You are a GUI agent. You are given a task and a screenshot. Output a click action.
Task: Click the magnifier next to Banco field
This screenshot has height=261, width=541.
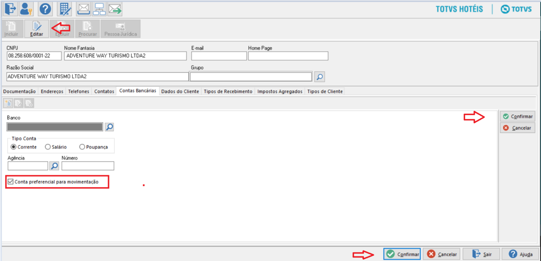click(109, 127)
